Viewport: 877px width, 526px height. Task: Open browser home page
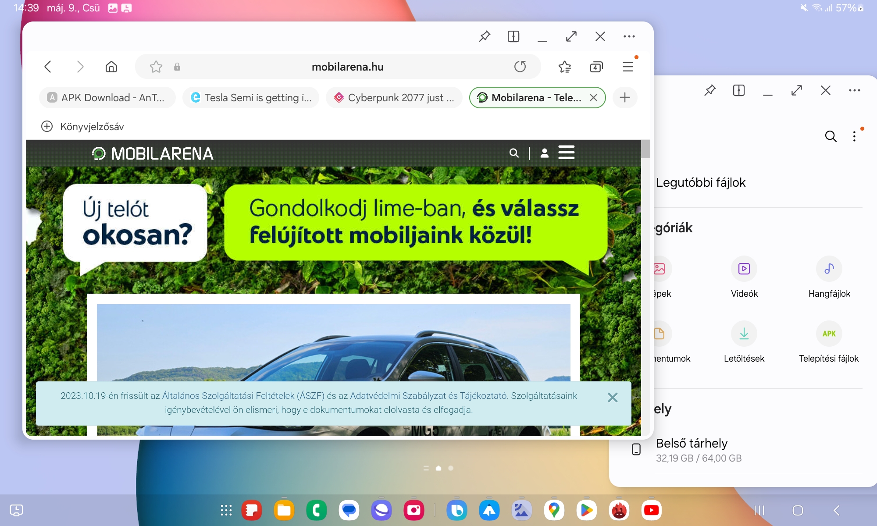111,67
